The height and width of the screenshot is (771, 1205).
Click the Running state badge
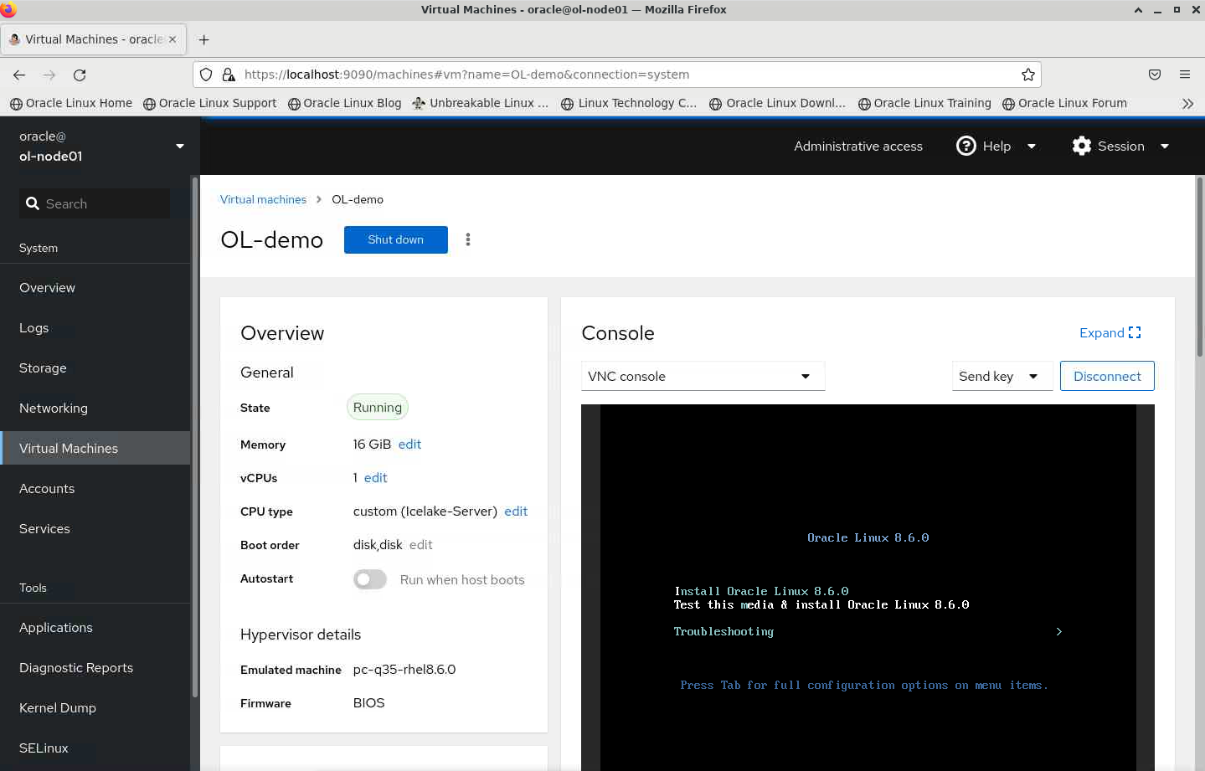pos(378,407)
